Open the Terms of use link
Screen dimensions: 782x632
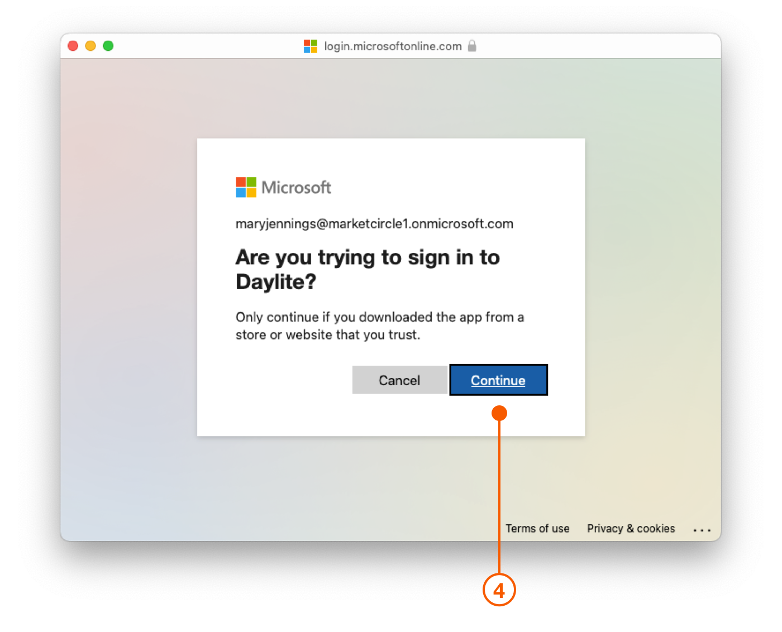click(x=537, y=528)
